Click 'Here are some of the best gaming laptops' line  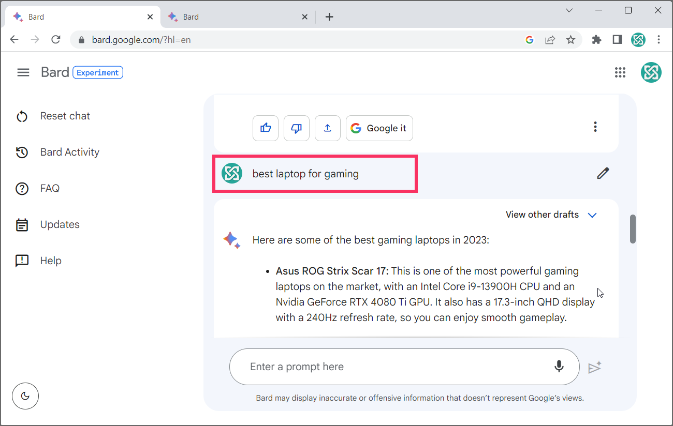(371, 240)
